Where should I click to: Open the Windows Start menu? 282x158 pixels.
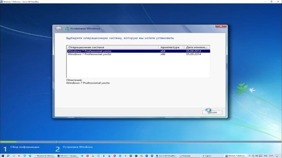(x=3, y=156)
